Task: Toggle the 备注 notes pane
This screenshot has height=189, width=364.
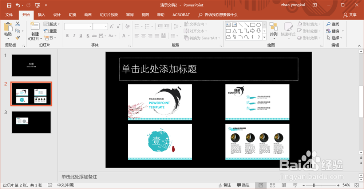Action: click(x=225, y=185)
